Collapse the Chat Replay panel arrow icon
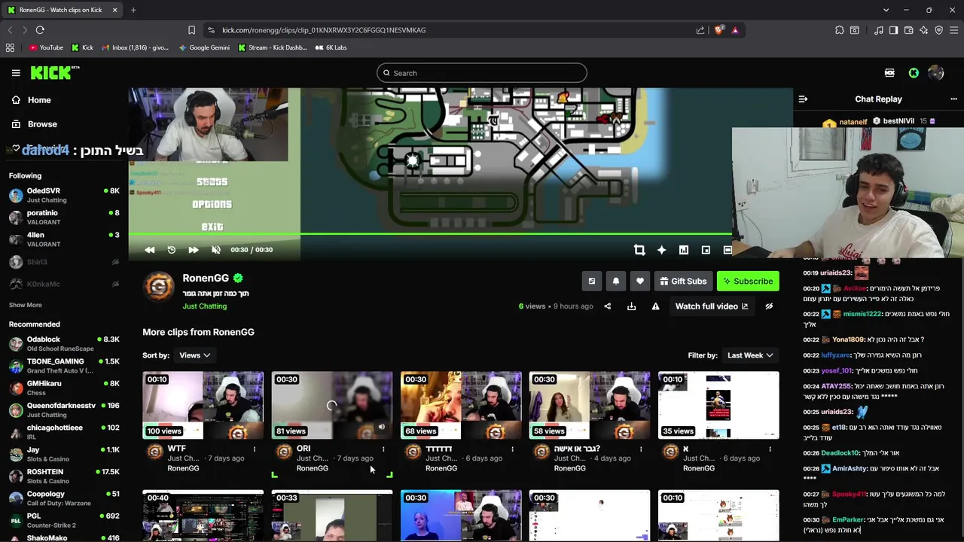Viewport: 964px width, 542px height. 803,99
